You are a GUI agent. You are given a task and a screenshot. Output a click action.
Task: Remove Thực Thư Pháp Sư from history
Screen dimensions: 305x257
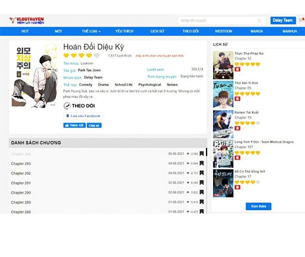click(237, 70)
